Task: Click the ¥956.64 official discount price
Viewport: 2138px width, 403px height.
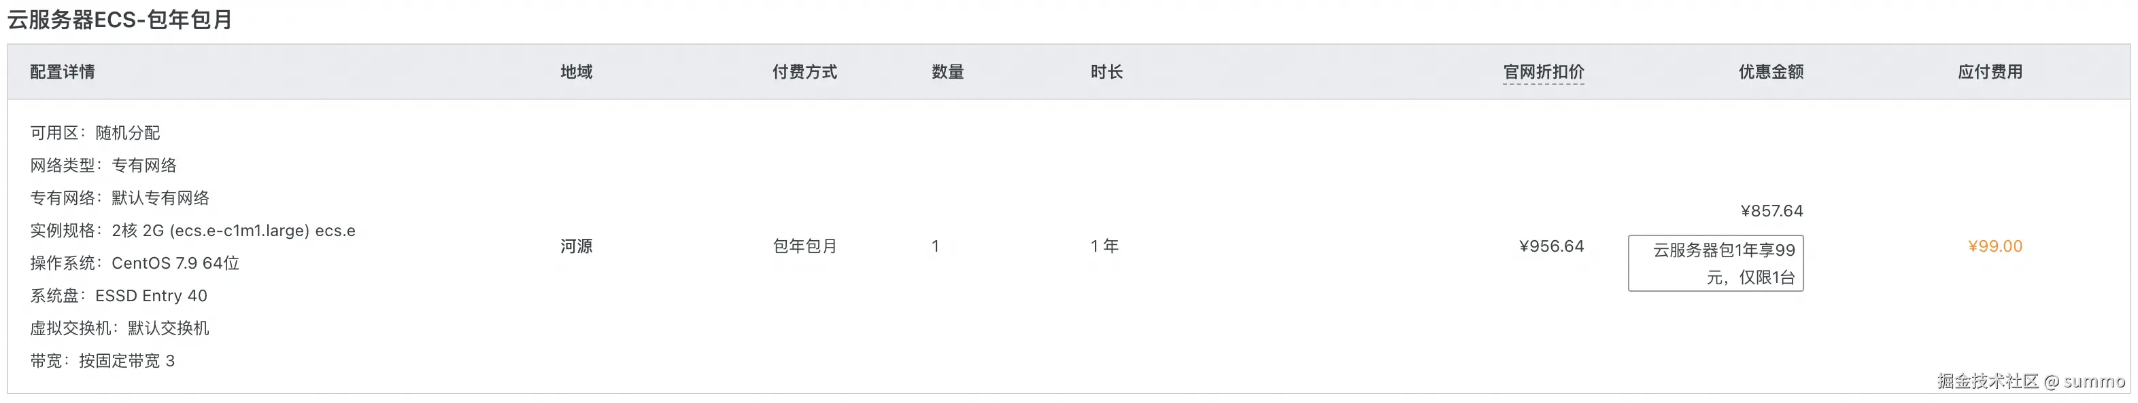Action: 1551,246
